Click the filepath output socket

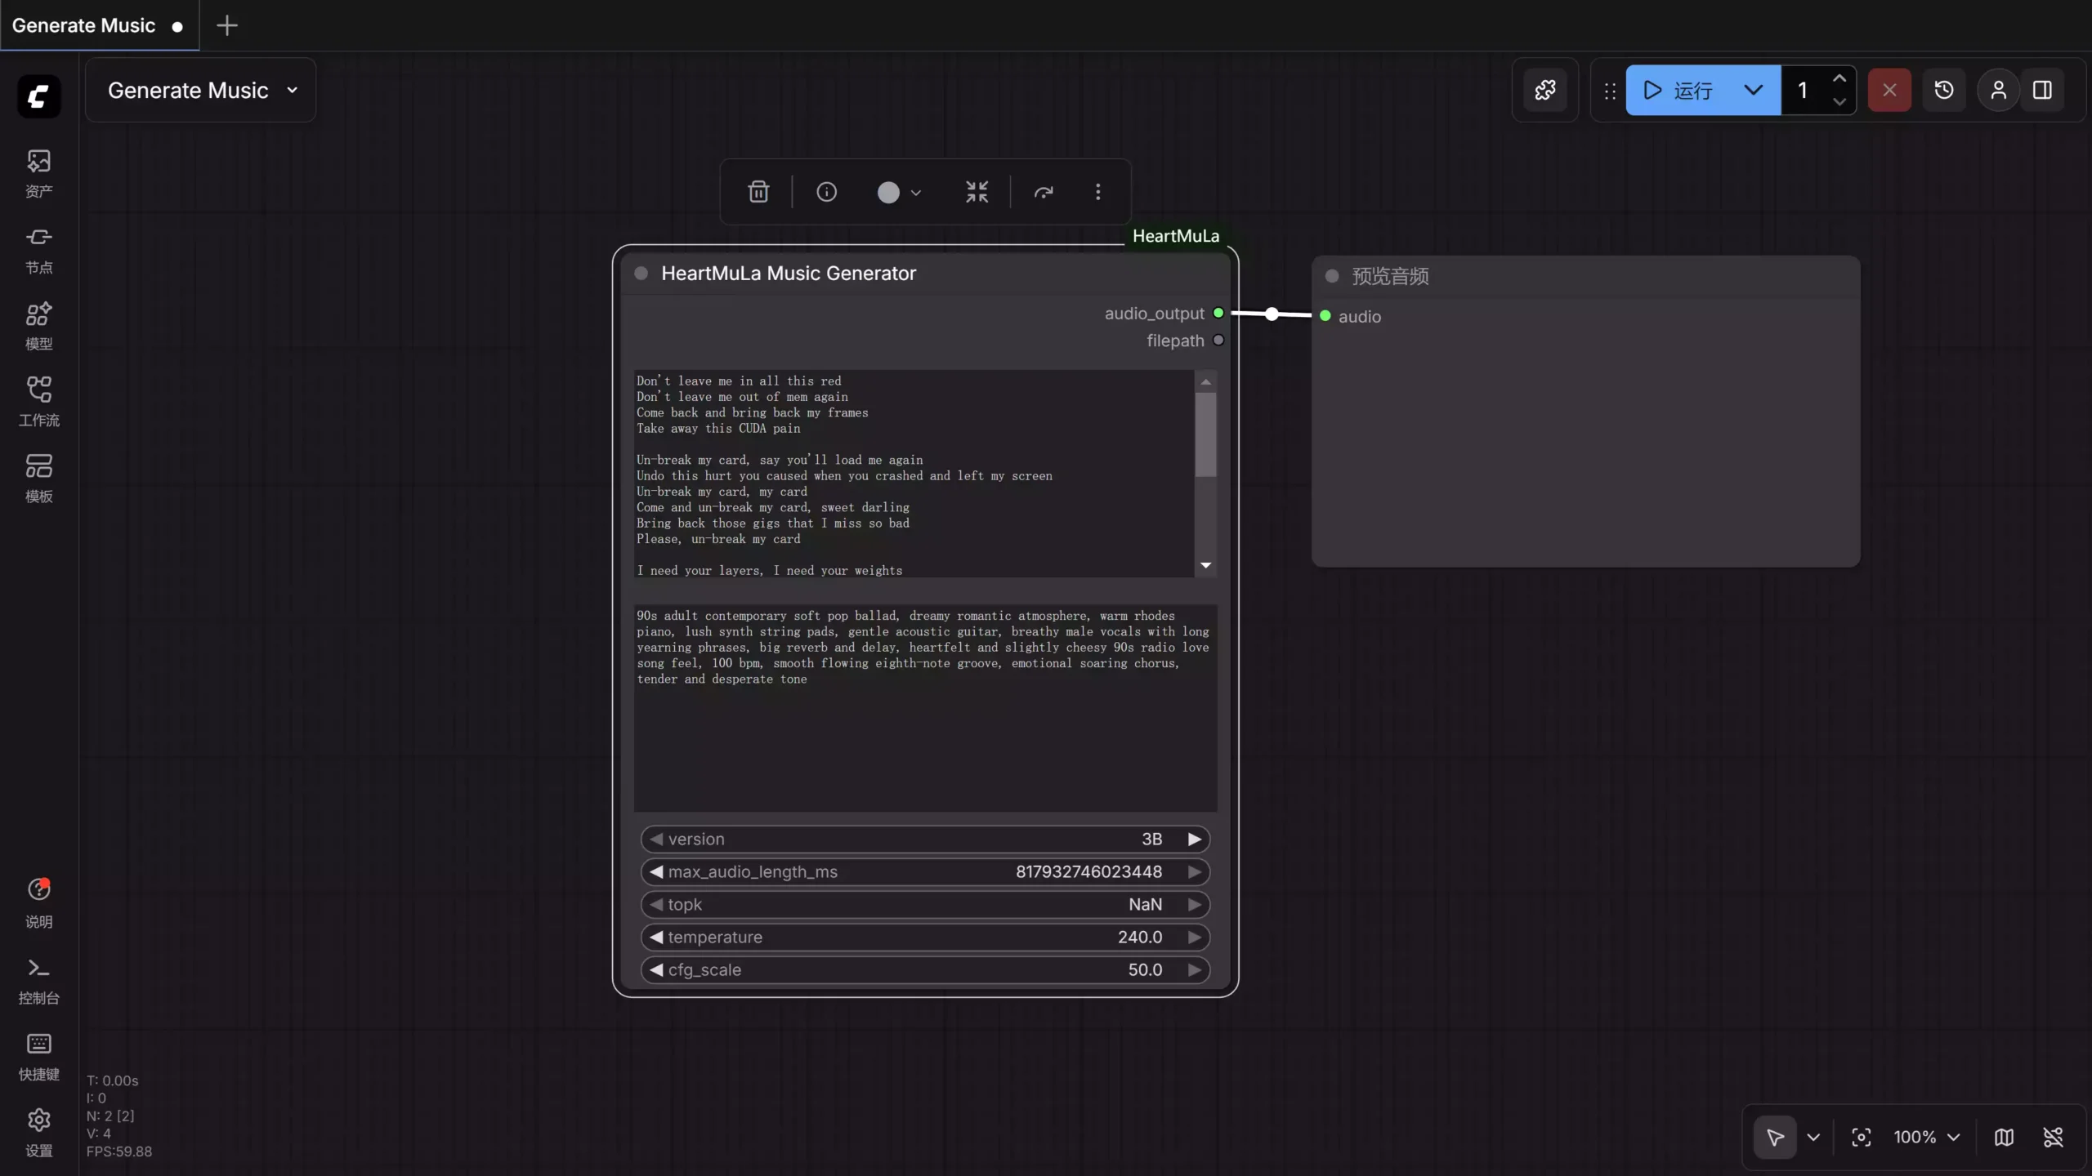(1218, 341)
